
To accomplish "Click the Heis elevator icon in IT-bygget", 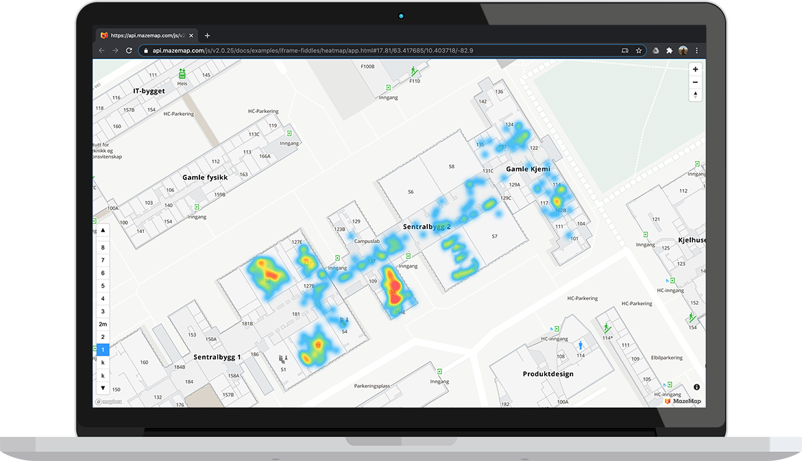I will click(182, 74).
